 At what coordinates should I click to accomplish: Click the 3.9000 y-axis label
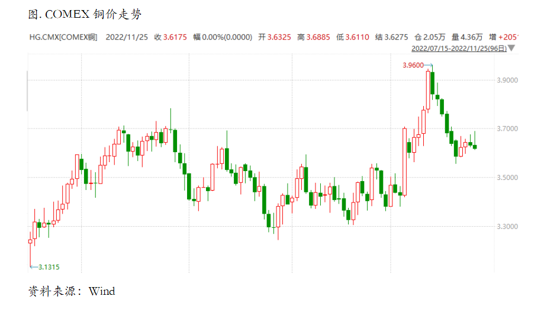(507, 80)
